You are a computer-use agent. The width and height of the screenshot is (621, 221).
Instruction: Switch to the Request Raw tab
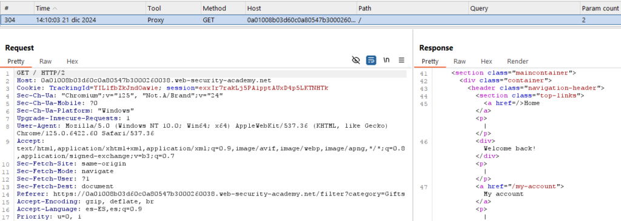[x=45, y=61]
